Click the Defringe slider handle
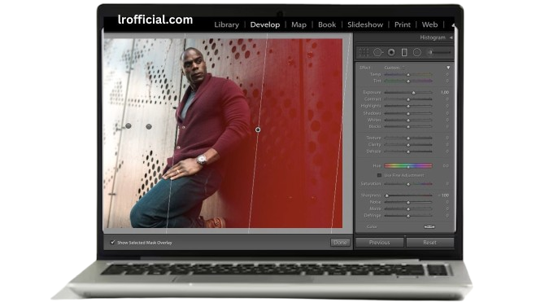545x303 pixels. point(408,216)
